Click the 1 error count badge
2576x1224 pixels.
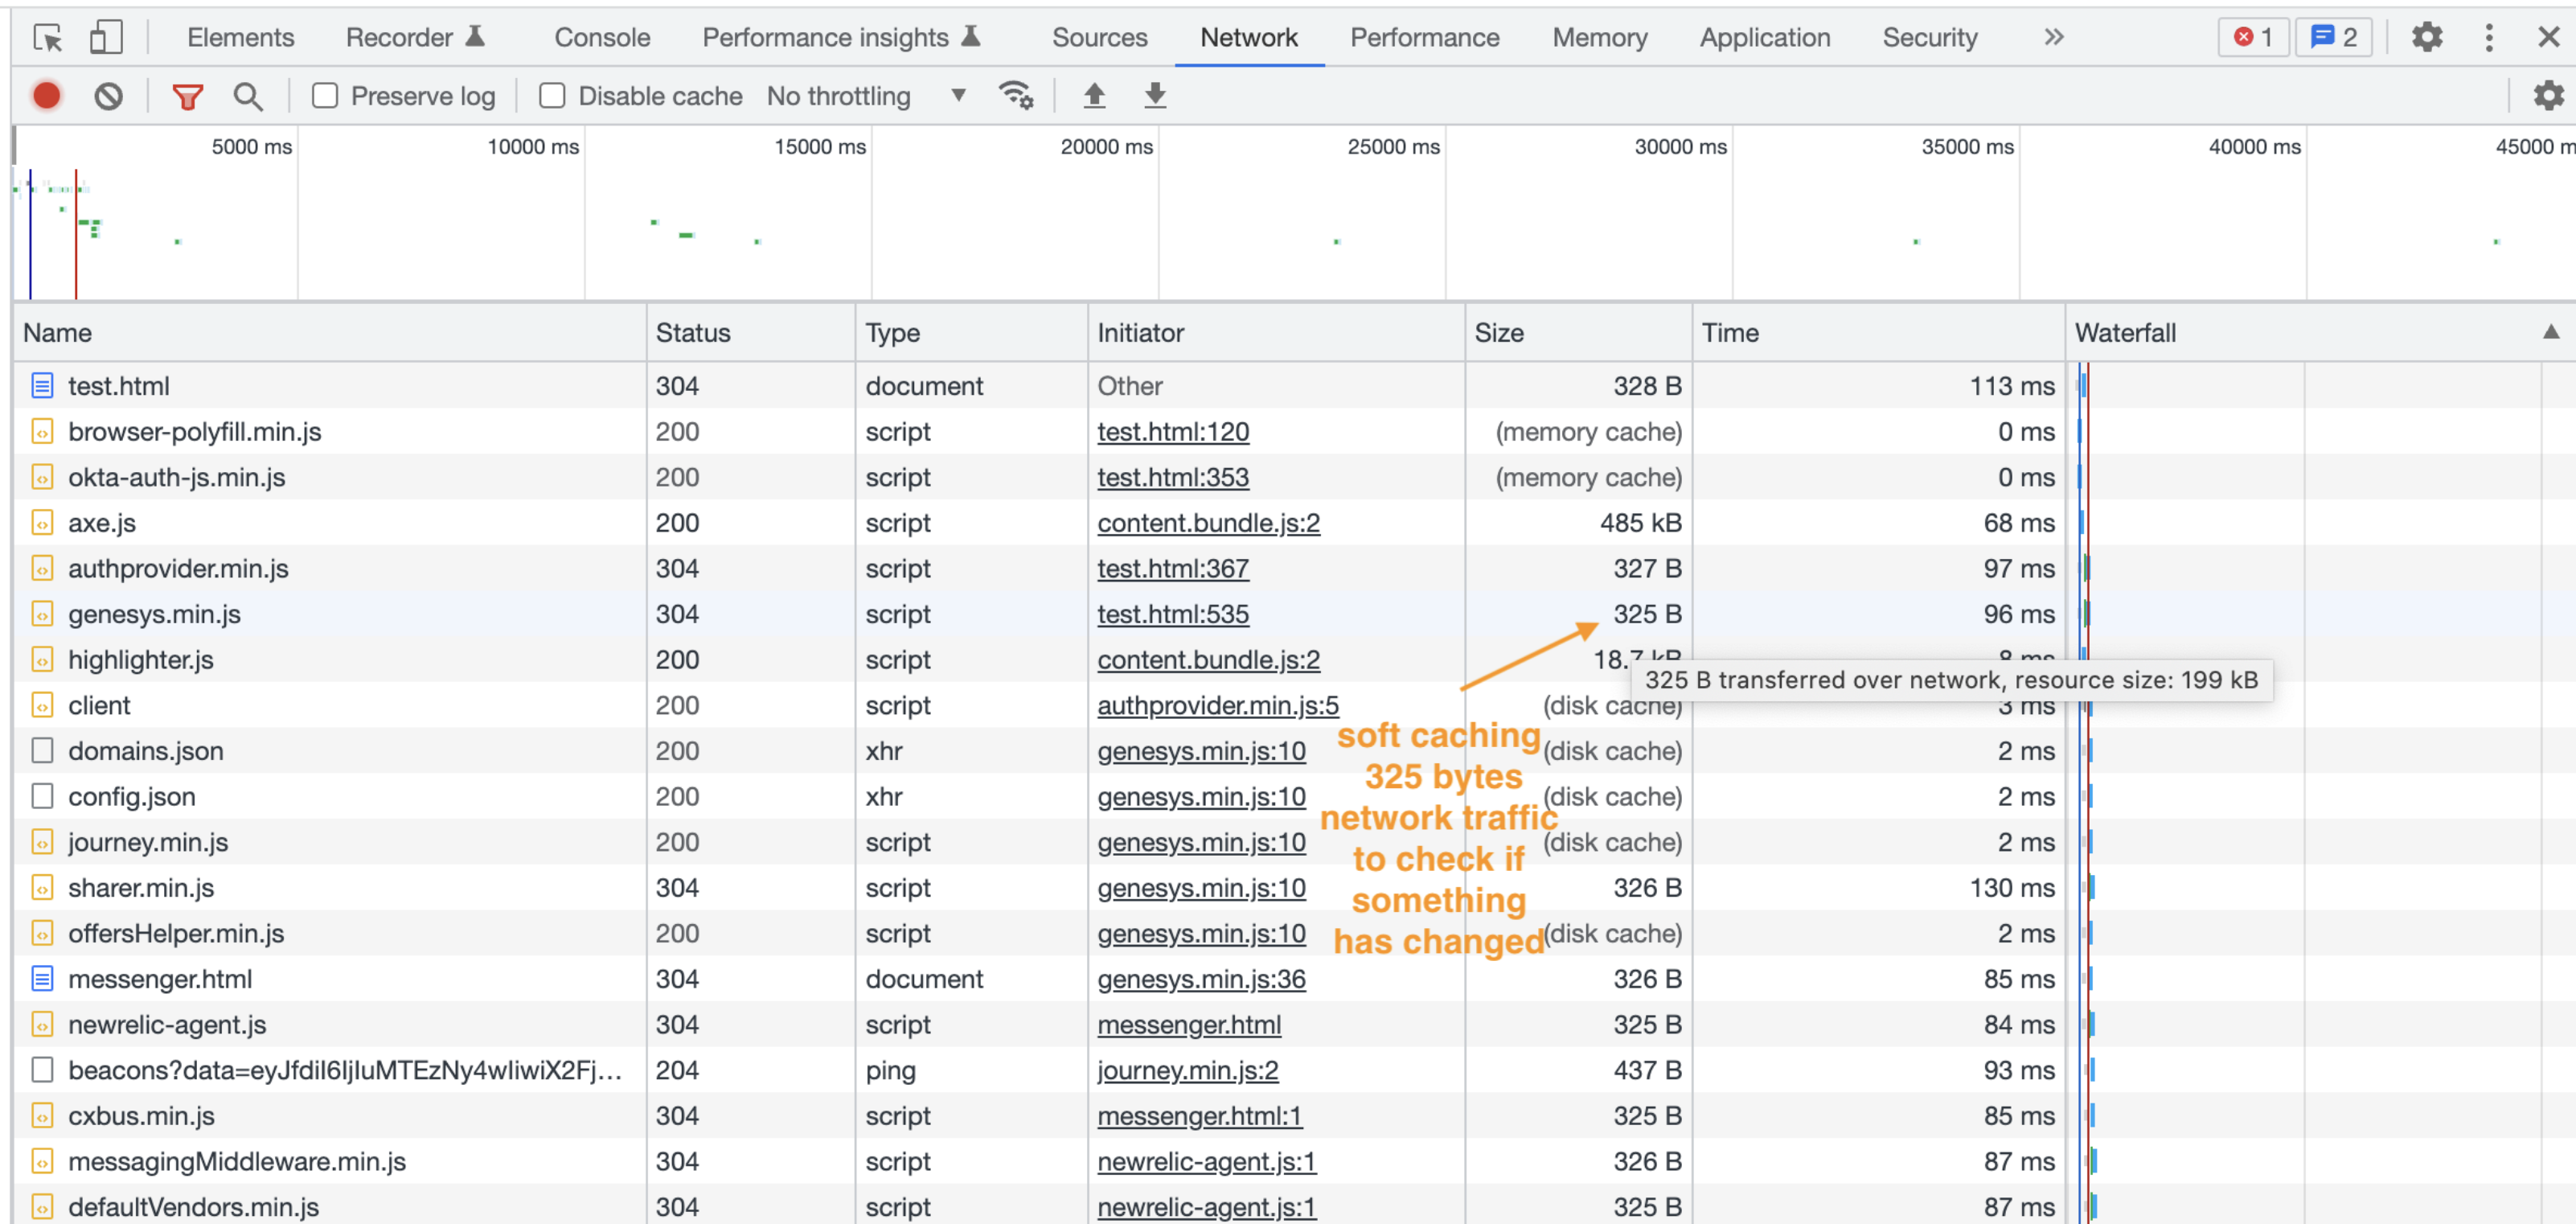pos(2253,38)
